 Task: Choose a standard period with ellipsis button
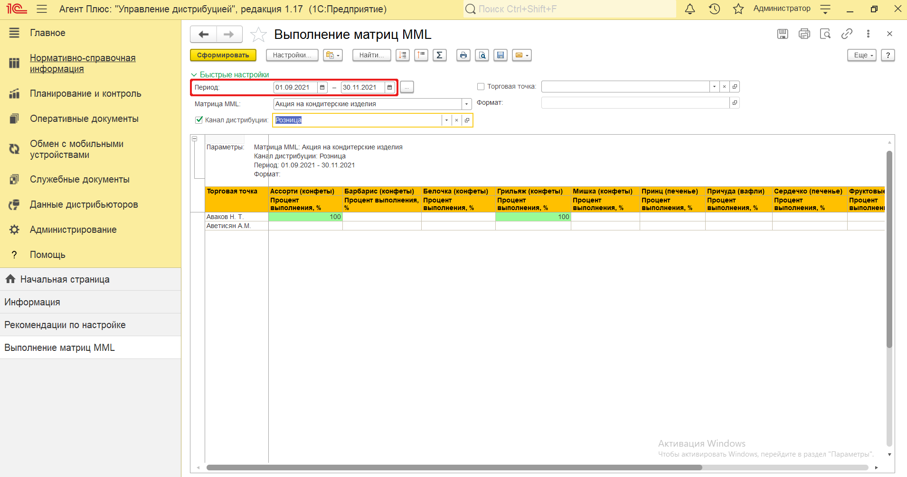[x=407, y=87]
